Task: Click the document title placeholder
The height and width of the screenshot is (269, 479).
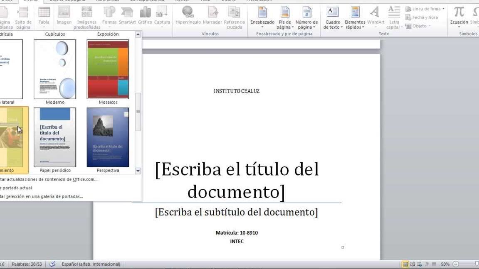Action: point(237,180)
